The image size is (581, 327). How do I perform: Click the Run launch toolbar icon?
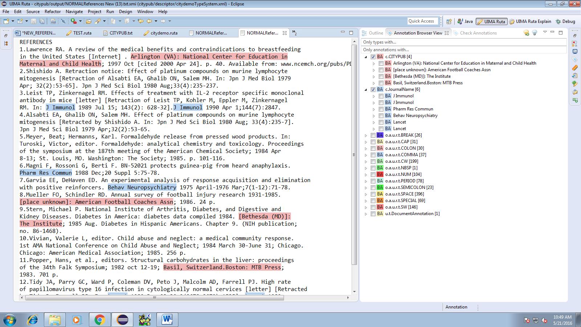click(73, 21)
